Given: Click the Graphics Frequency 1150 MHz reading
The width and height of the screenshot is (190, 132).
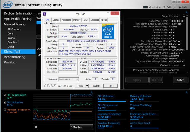Looking at the screenshot, I should (105, 126).
